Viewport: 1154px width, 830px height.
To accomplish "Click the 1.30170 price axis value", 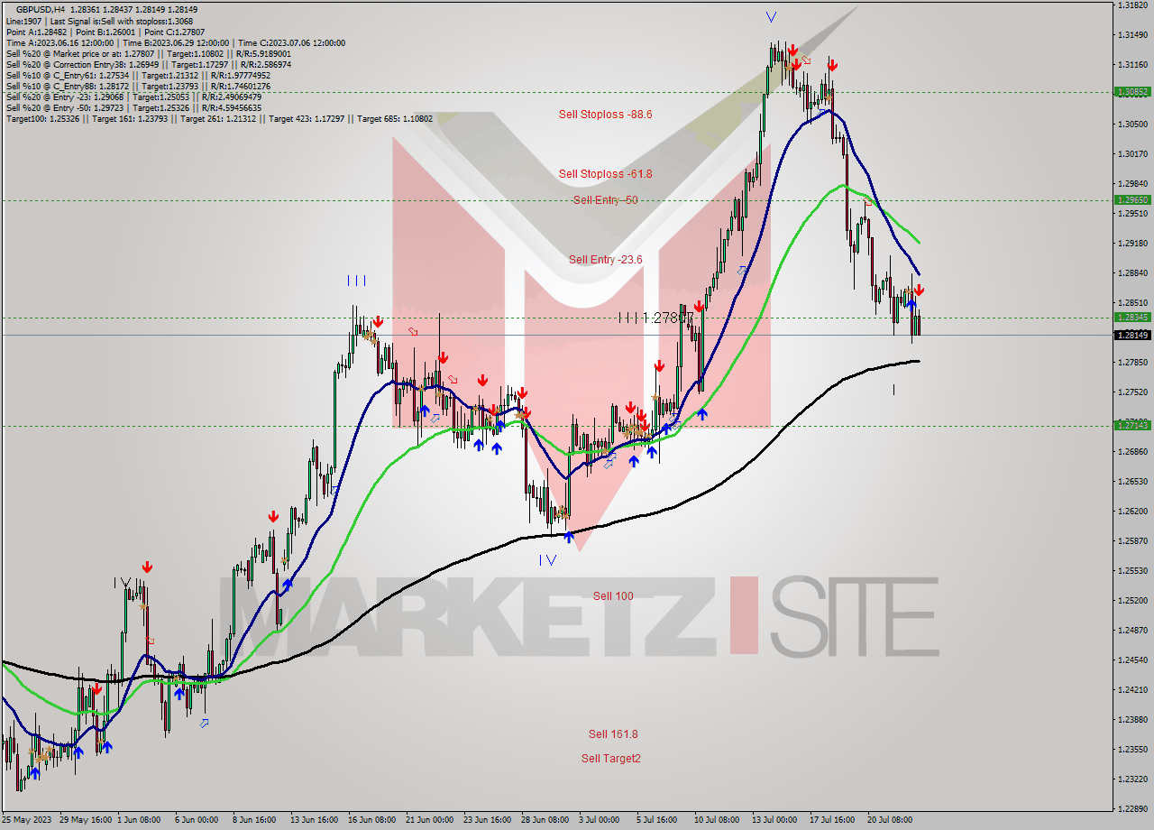I will (x=1131, y=154).
